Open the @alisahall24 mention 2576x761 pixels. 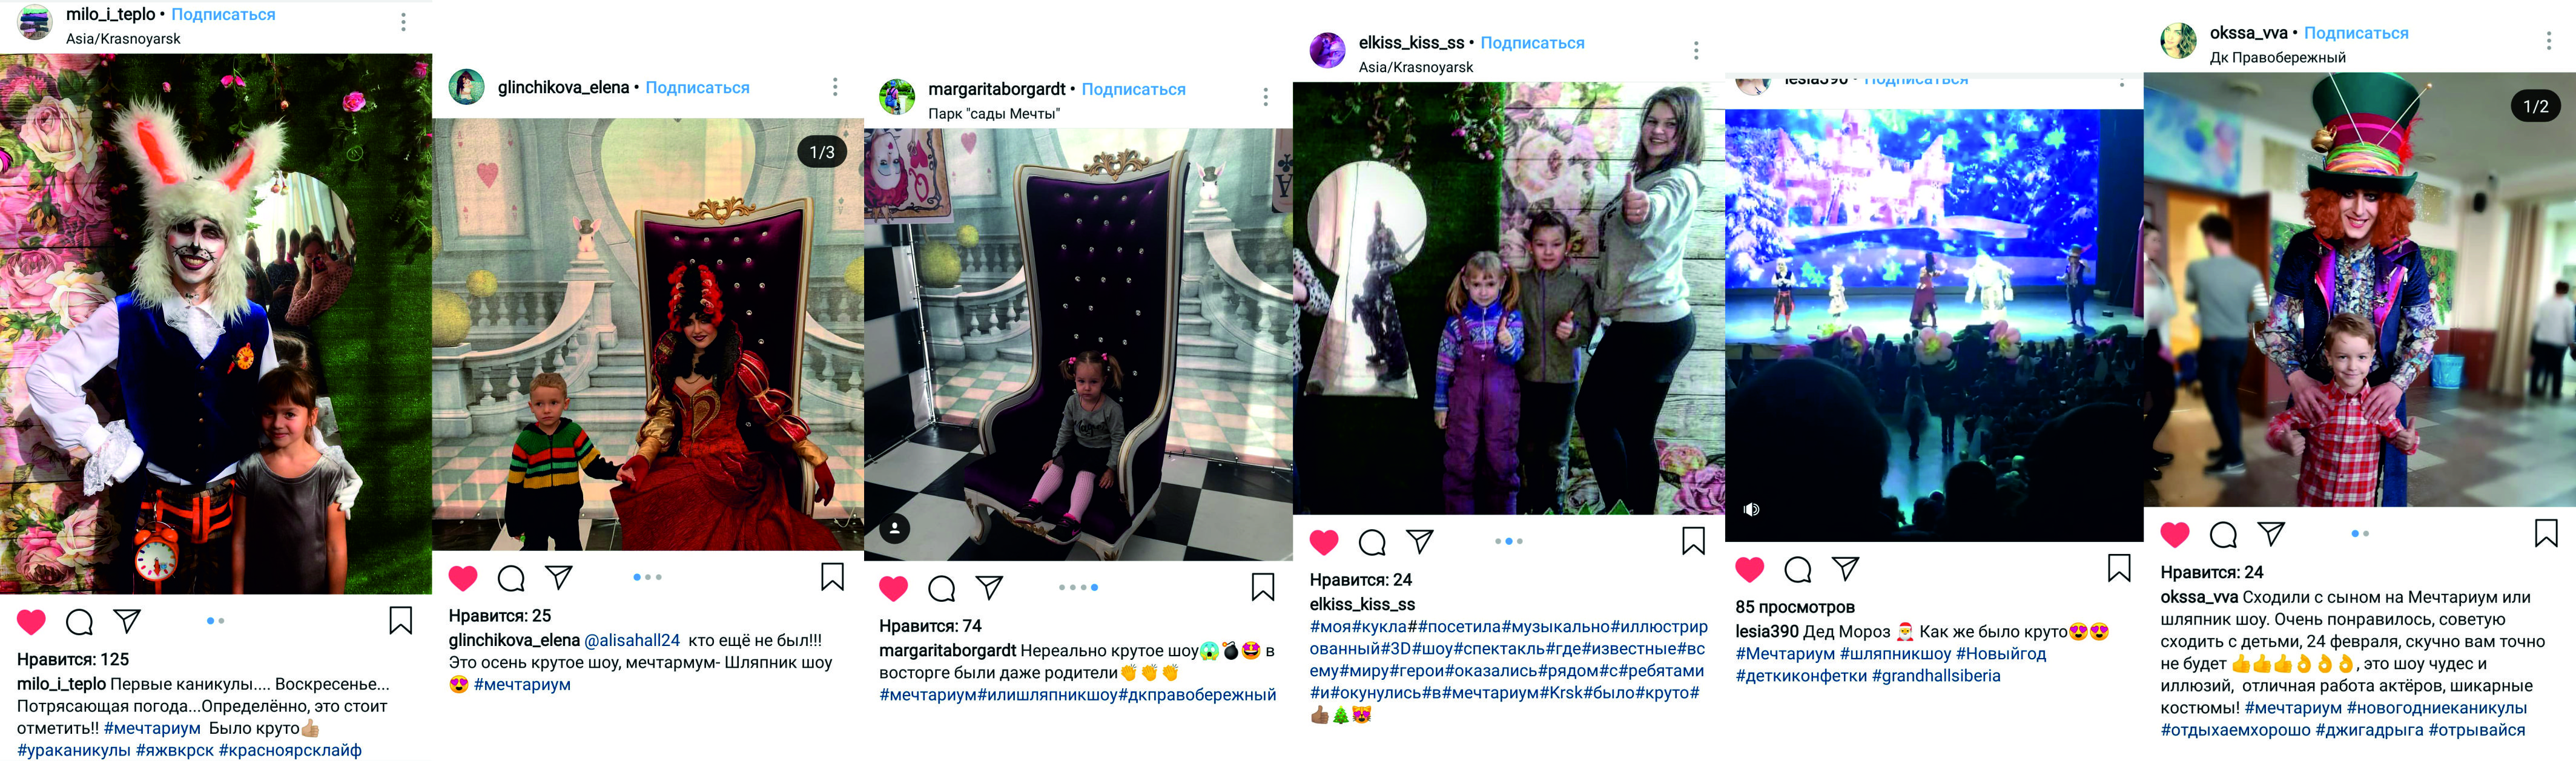[x=632, y=640]
